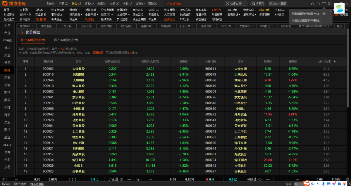Image resolution: width=351 pixels, height=186 pixels.
Task: Click the sort arrow on 比价(A/B) column
Action: tap(335, 61)
